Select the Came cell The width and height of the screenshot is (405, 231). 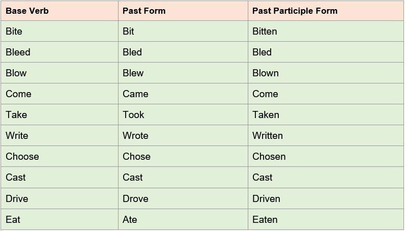tap(135, 94)
